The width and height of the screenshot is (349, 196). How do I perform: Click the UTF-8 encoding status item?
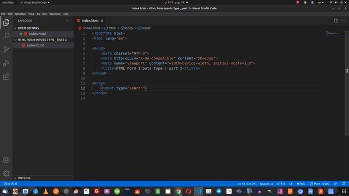(x=281, y=184)
